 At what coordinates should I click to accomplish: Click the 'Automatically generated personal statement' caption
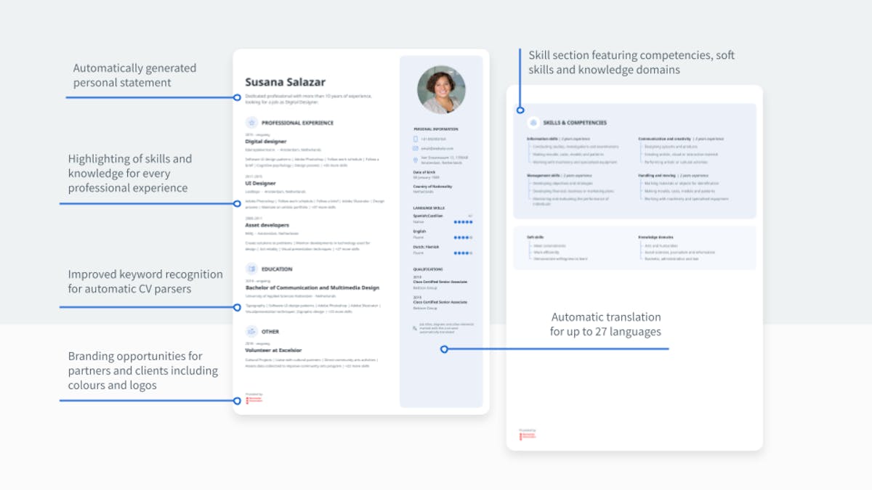(x=134, y=75)
